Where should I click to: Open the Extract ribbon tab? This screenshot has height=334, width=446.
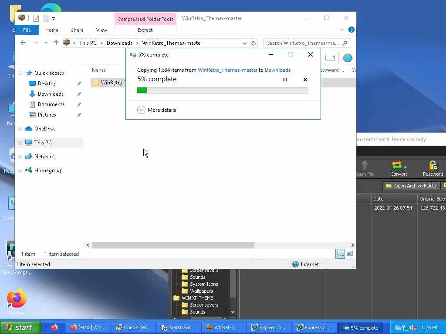(x=145, y=30)
